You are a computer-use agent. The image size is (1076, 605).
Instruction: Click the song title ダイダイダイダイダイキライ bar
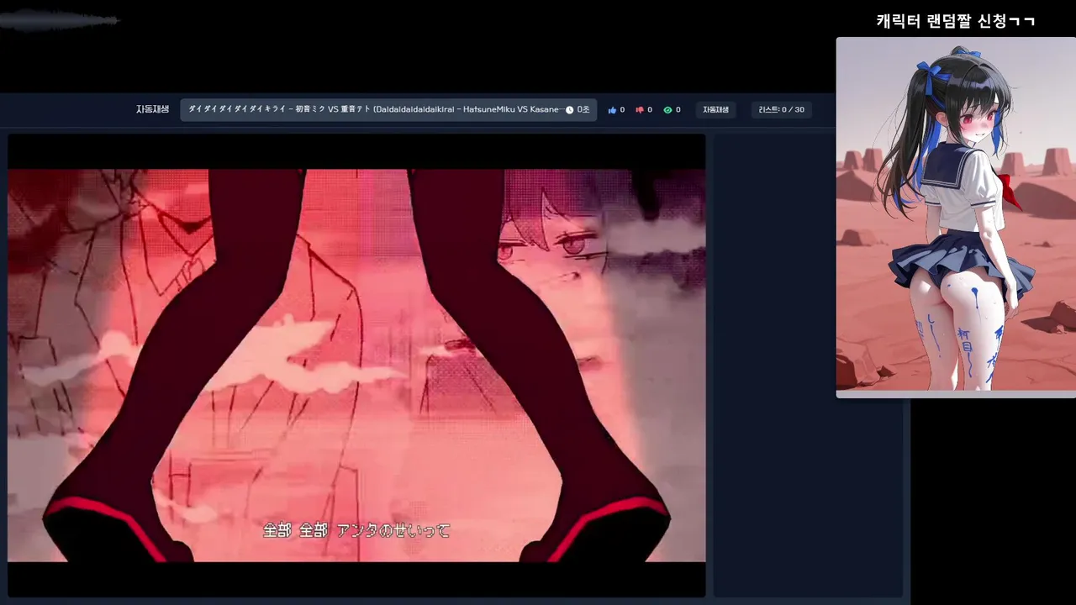coord(388,110)
